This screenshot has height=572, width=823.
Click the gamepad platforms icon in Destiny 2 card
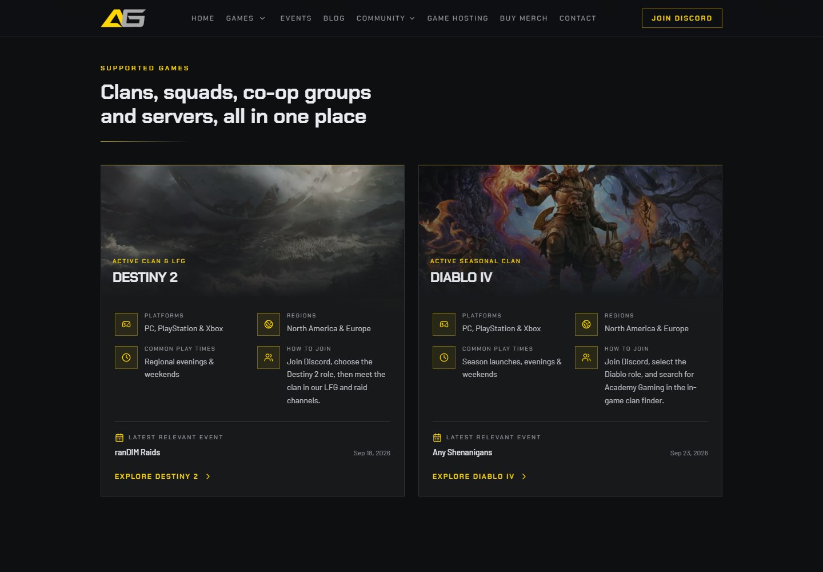tap(126, 324)
